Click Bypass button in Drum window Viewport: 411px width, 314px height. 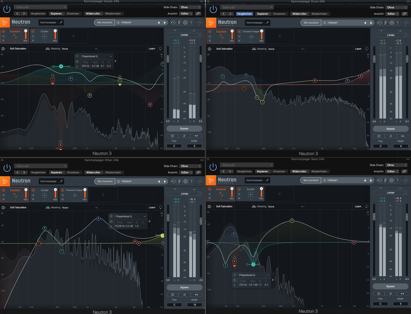point(391,129)
